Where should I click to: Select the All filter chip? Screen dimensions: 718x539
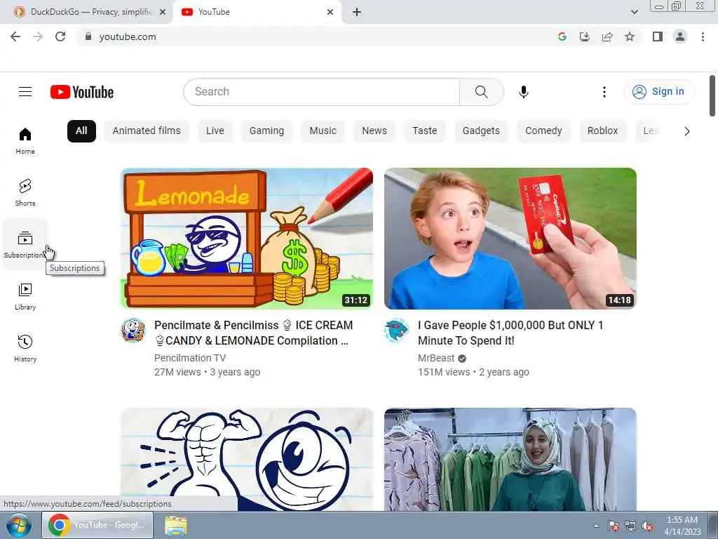pos(81,131)
